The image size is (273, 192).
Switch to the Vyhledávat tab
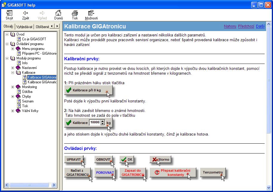pyautogui.click(x=24, y=27)
